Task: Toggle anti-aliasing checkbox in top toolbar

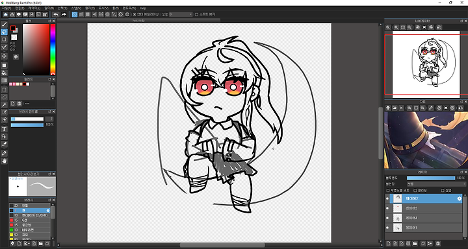Action: pyautogui.click(x=135, y=14)
